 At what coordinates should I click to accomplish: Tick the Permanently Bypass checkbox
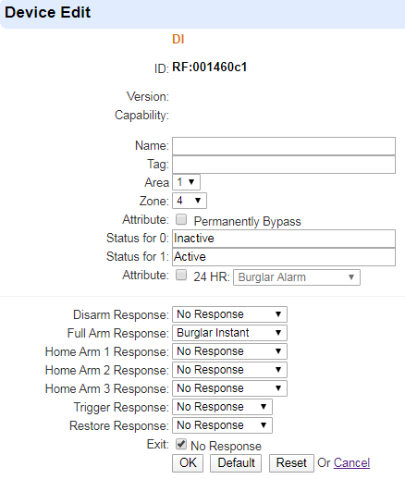tap(181, 220)
